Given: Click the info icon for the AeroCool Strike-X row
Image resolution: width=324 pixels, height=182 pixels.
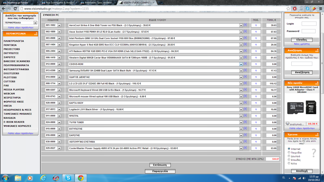Looking at the screenshot, I should [245, 25].
